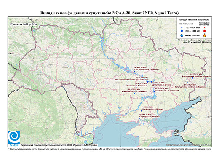The height and width of the screenshot is (155, 219).
Task: Click the Yenakiieve metallurgical plant label text
Action: (190, 87)
